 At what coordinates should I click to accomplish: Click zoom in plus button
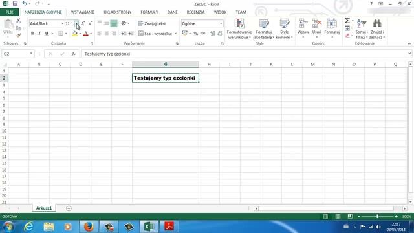(x=396, y=216)
